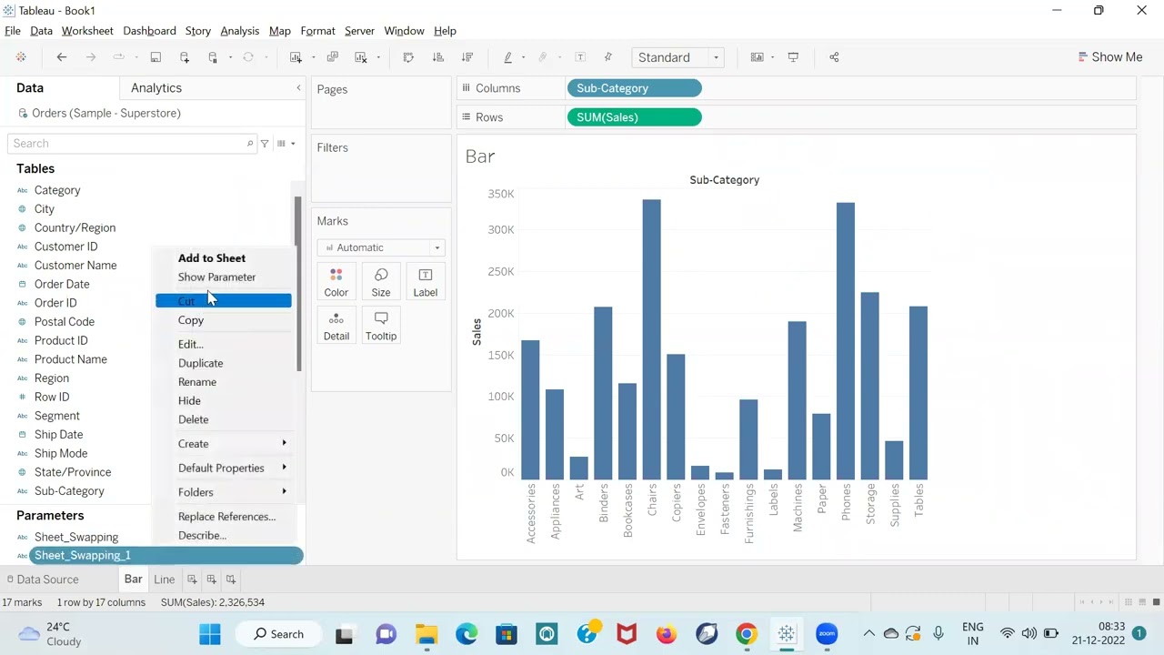Sort bars ascending via toolbar icon
Viewport: 1164px width, 655px height.
437,57
